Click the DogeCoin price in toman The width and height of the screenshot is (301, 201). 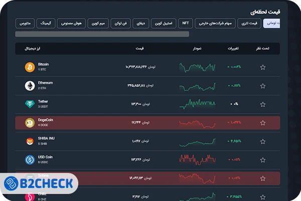[140, 123]
